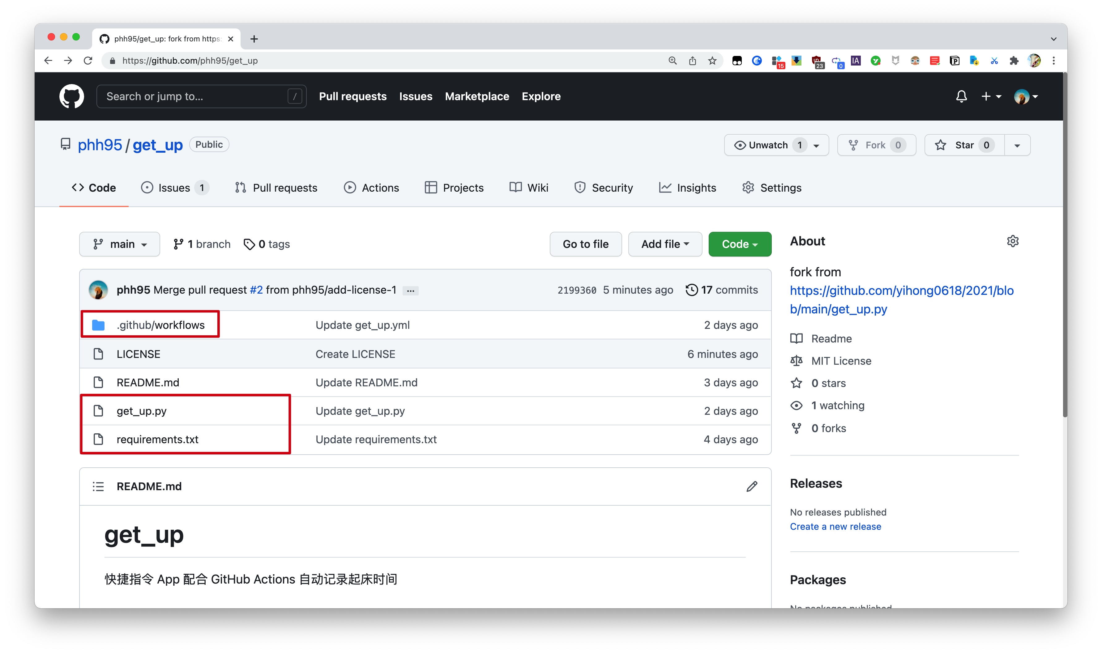Open the main branch dropdown
The image size is (1102, 654).
point(119,244)
